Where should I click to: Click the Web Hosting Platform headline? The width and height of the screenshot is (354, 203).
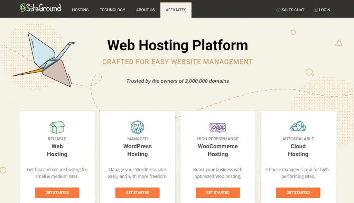click(177, 45)
